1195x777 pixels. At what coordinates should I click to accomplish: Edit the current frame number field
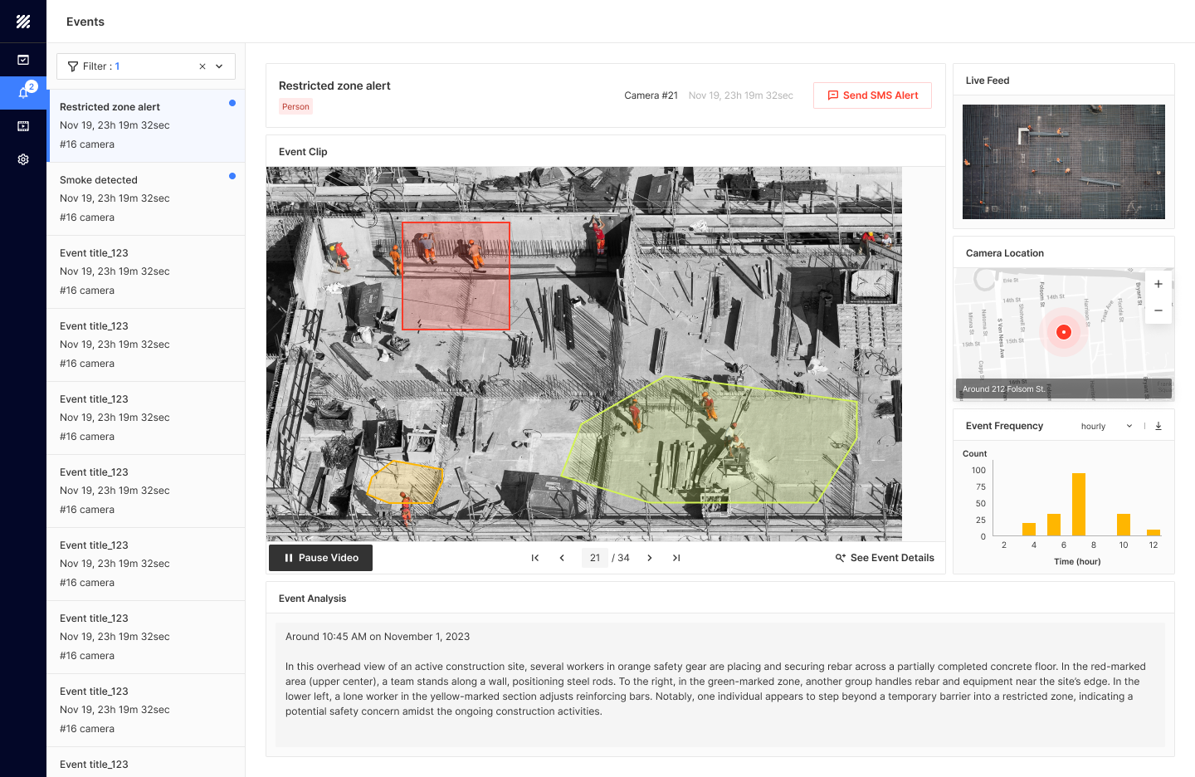pyautogui.click(x=594, y=557)
